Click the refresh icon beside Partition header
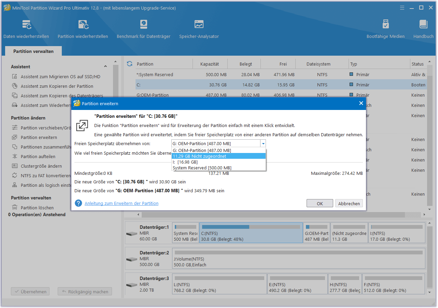438x308 pixels. (130, 64)
